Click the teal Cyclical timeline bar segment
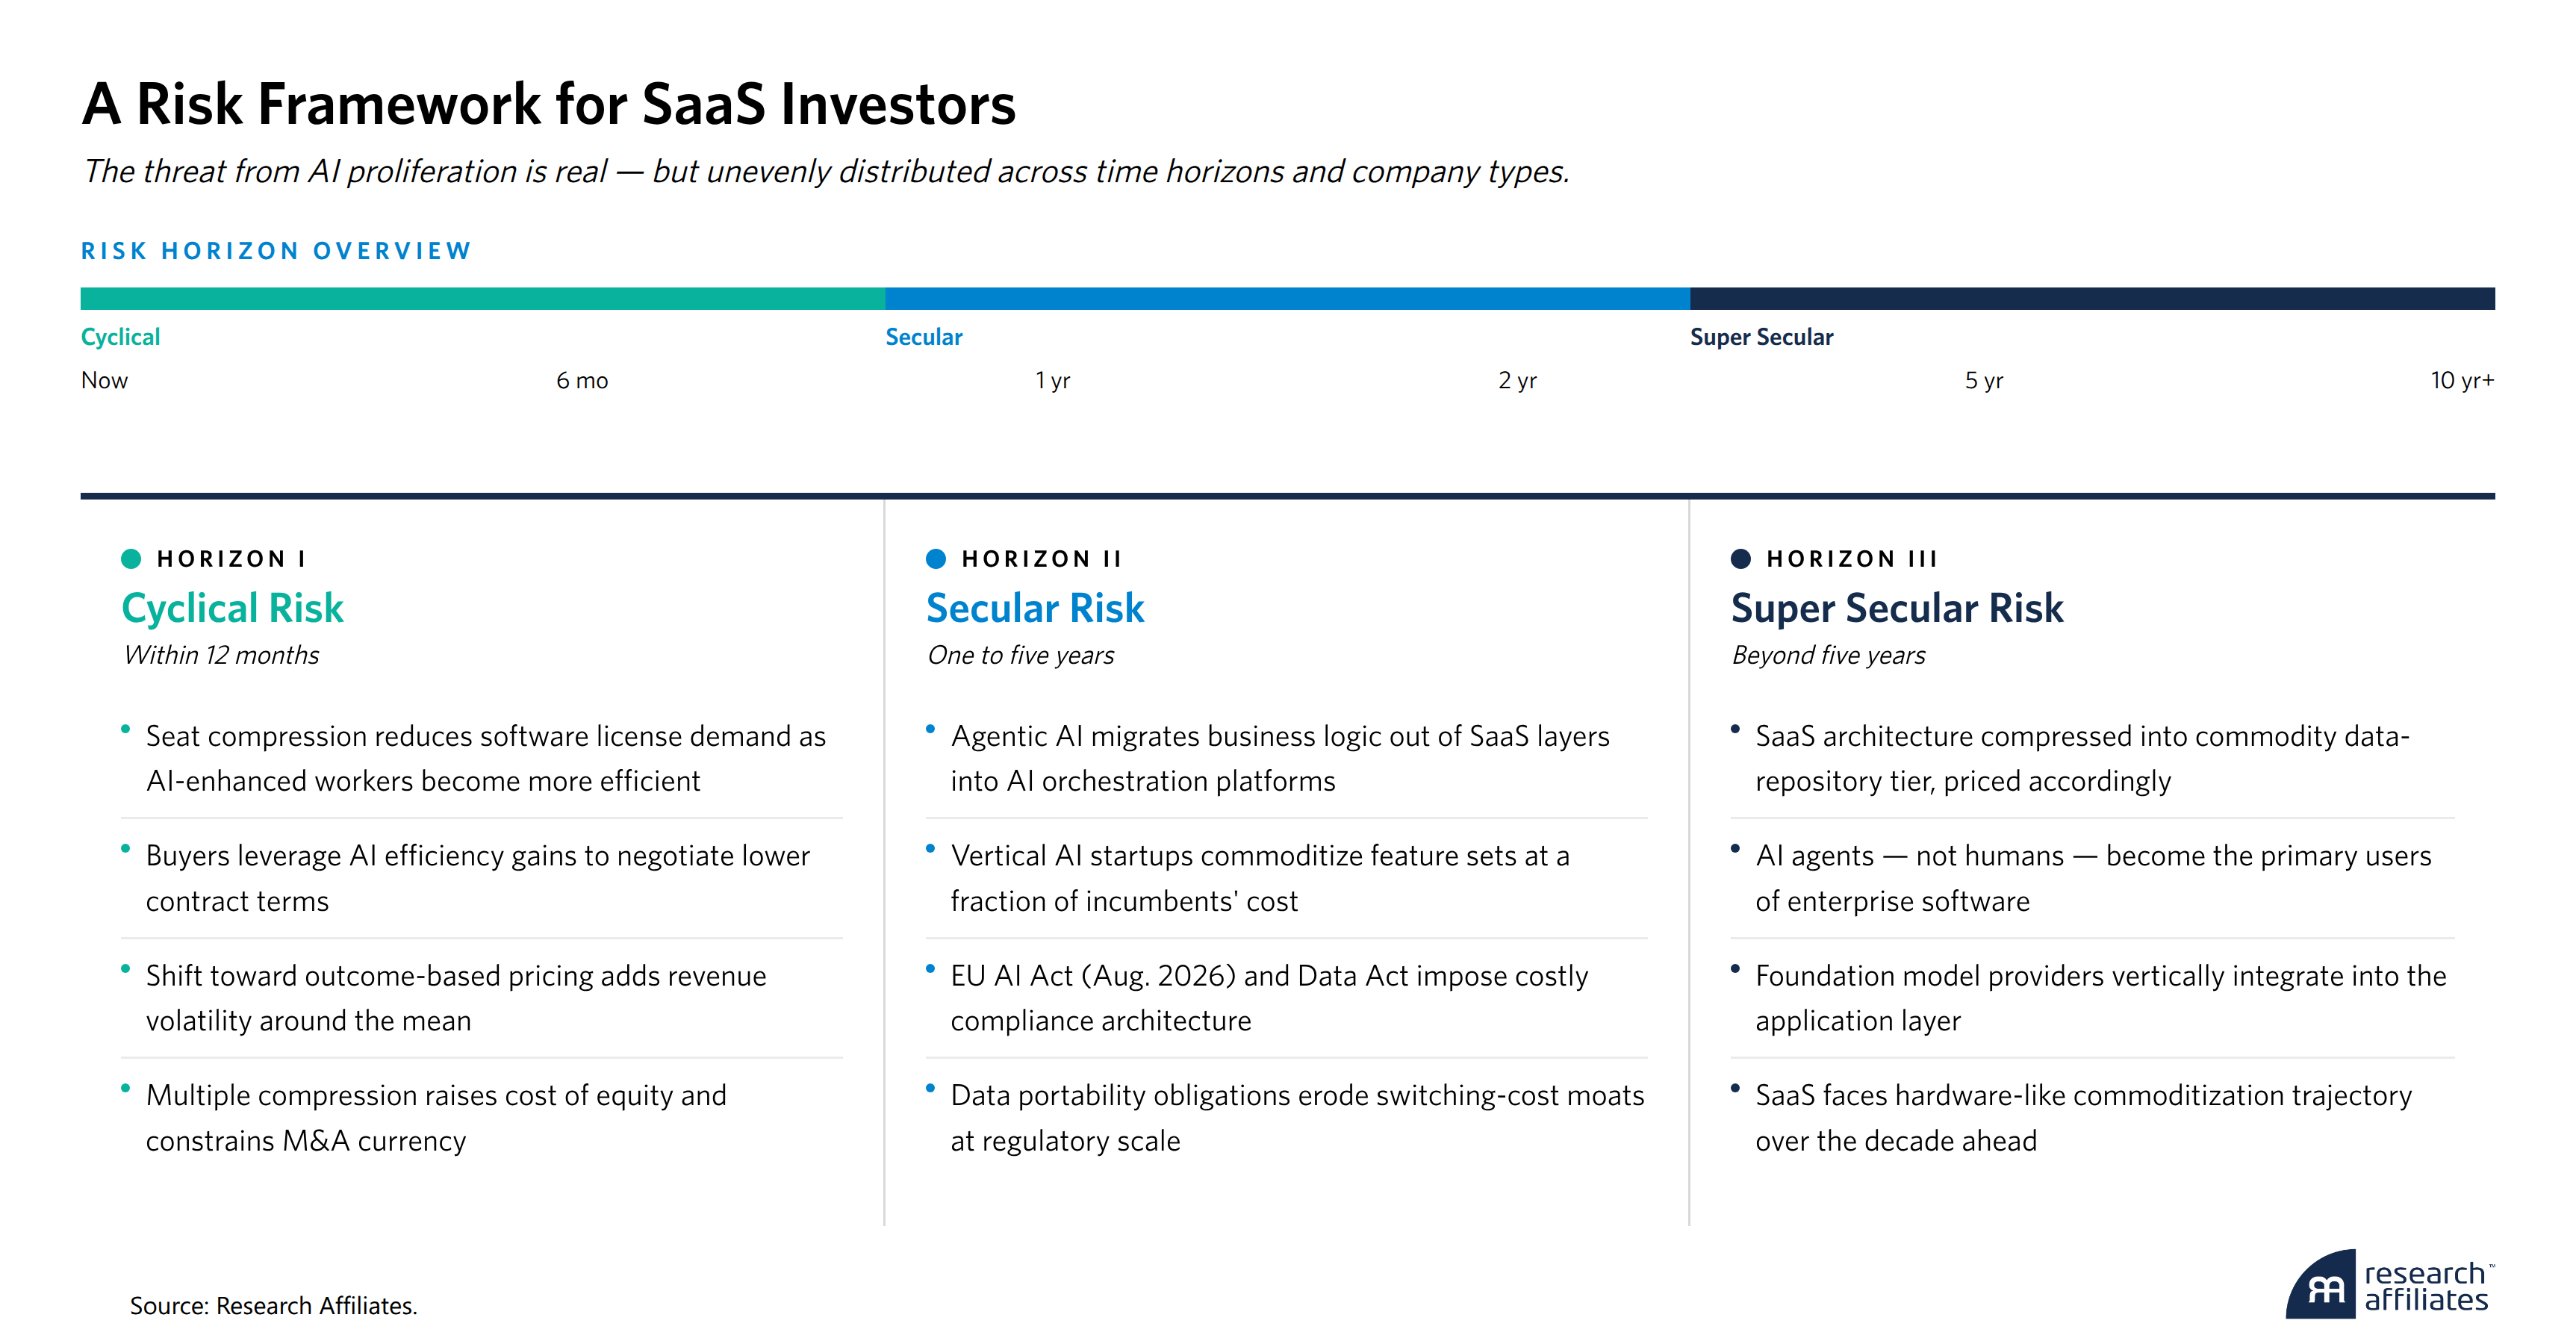2576x1344 pixels. (482, 299)
